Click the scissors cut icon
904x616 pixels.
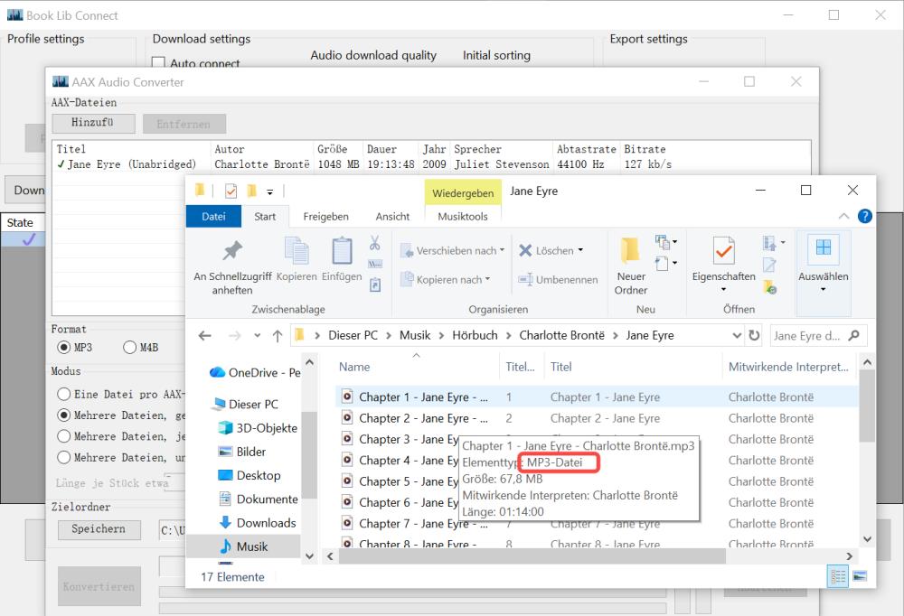tap(375, 243)
